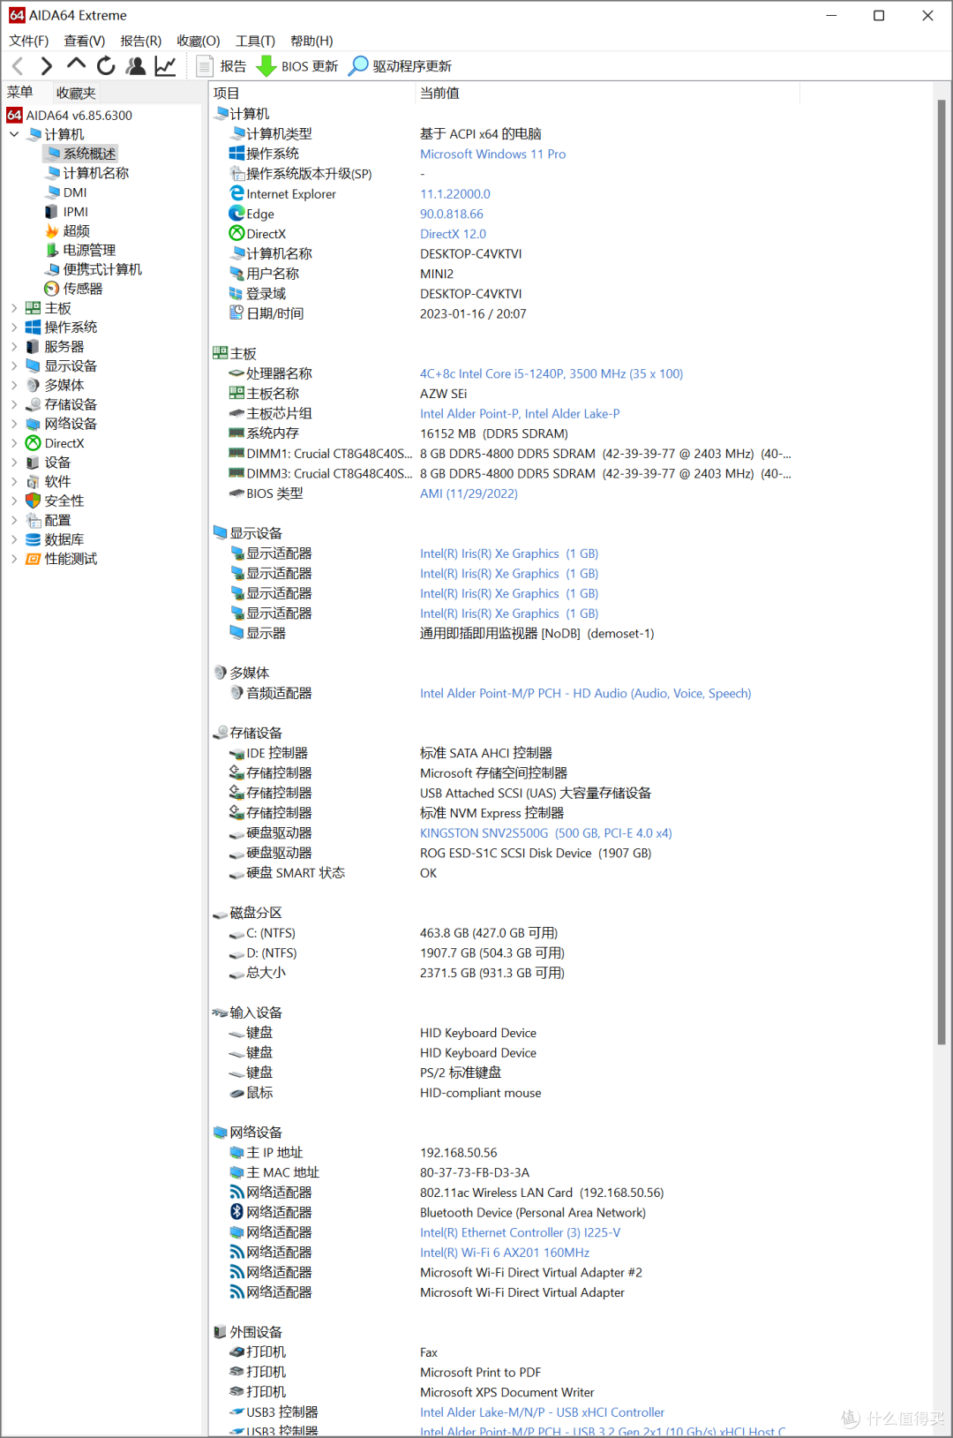Expand the 性能测试 tree node
The width and height of the screenshot is (953, 1438).
14,559
